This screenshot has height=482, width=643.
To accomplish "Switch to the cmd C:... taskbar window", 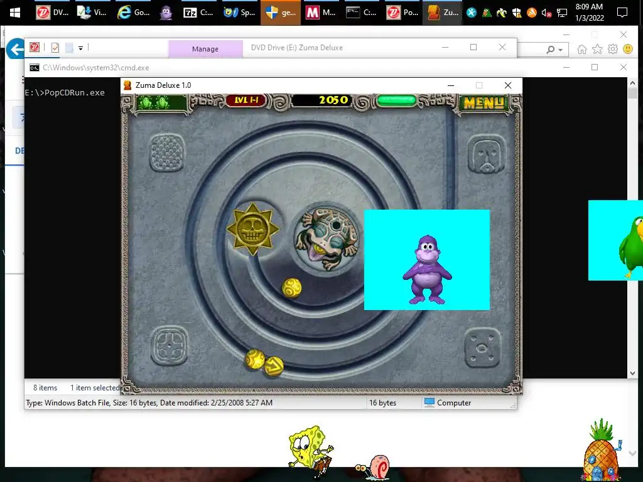I will coord(362,13).
